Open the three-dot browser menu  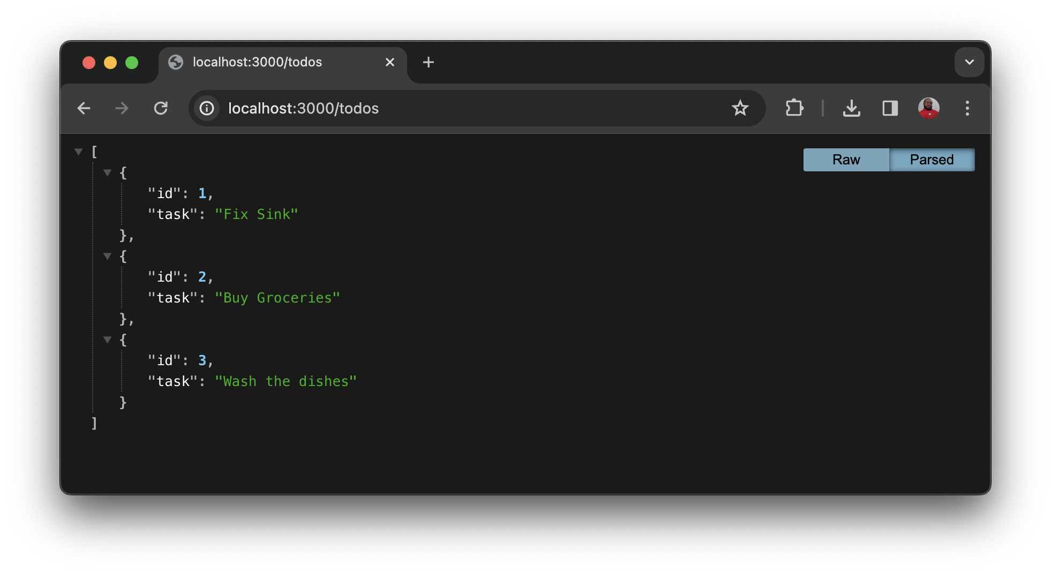(967, 108)
